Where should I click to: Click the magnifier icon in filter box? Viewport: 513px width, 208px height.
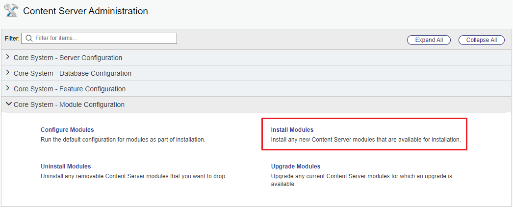29,39
